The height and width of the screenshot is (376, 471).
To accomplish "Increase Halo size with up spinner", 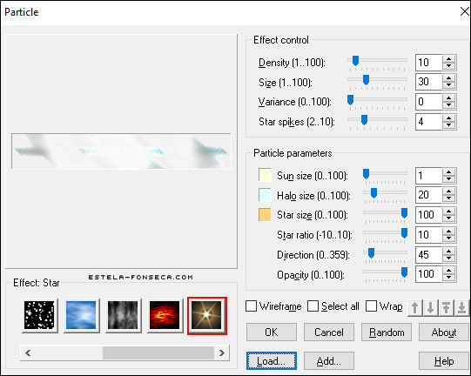I will pos(448,191).
